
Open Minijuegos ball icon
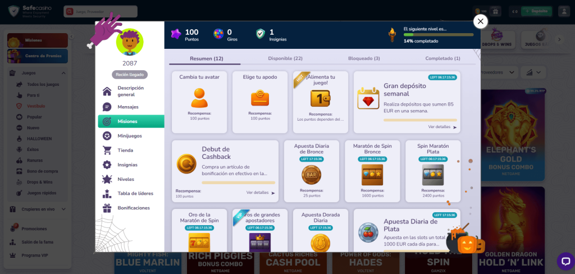(x=107, y=136)
